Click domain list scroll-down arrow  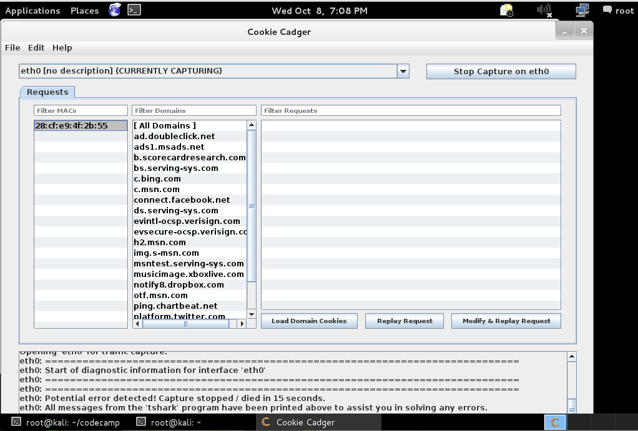click(252, 314)
